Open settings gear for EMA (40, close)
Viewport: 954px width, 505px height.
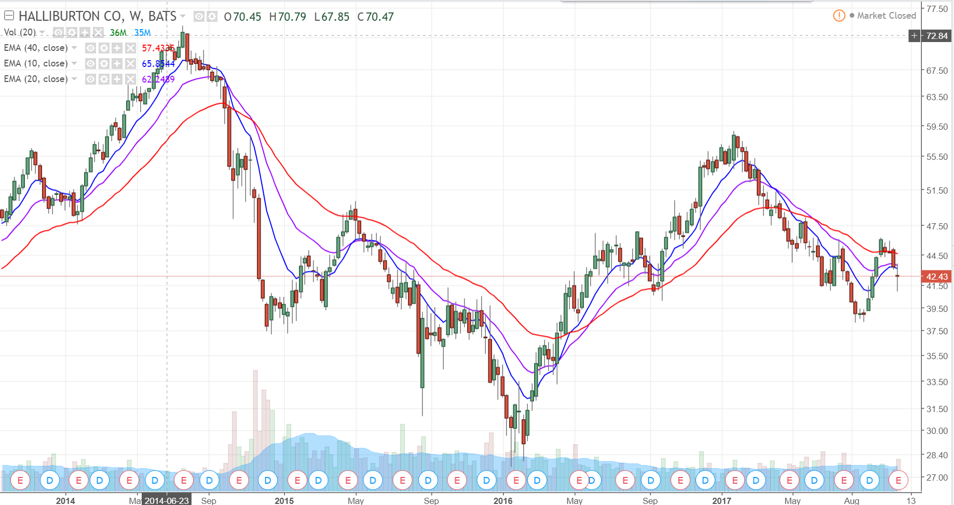pos(104,48)
